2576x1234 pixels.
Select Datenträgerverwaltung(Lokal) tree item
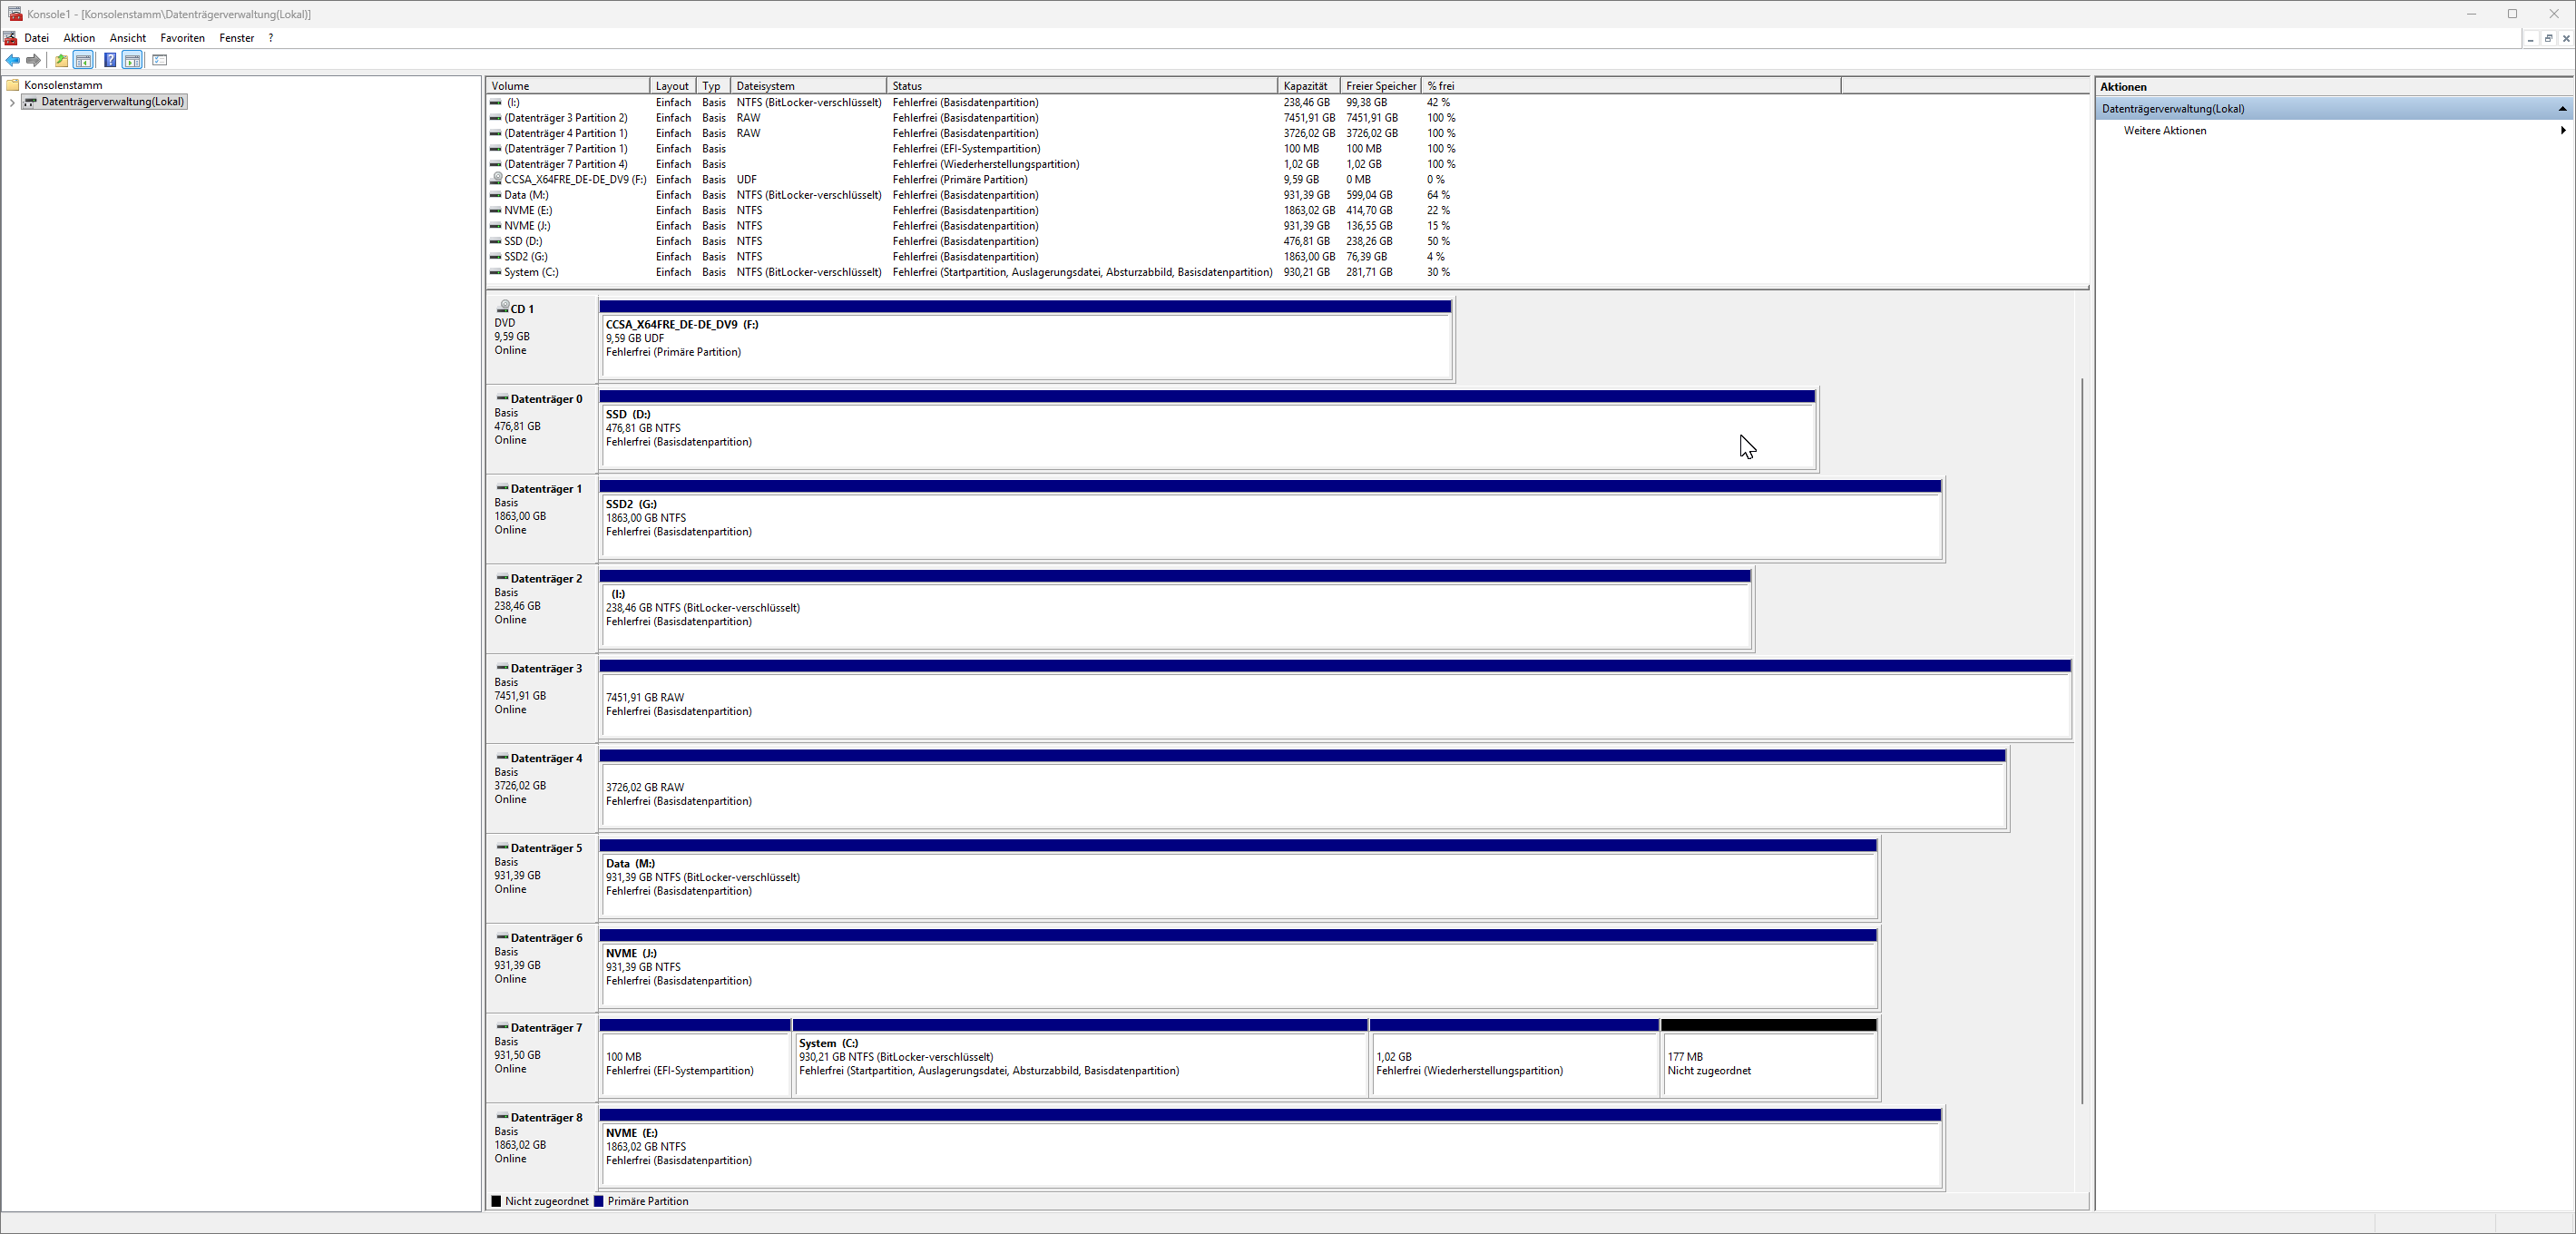(x=113, y=102)
